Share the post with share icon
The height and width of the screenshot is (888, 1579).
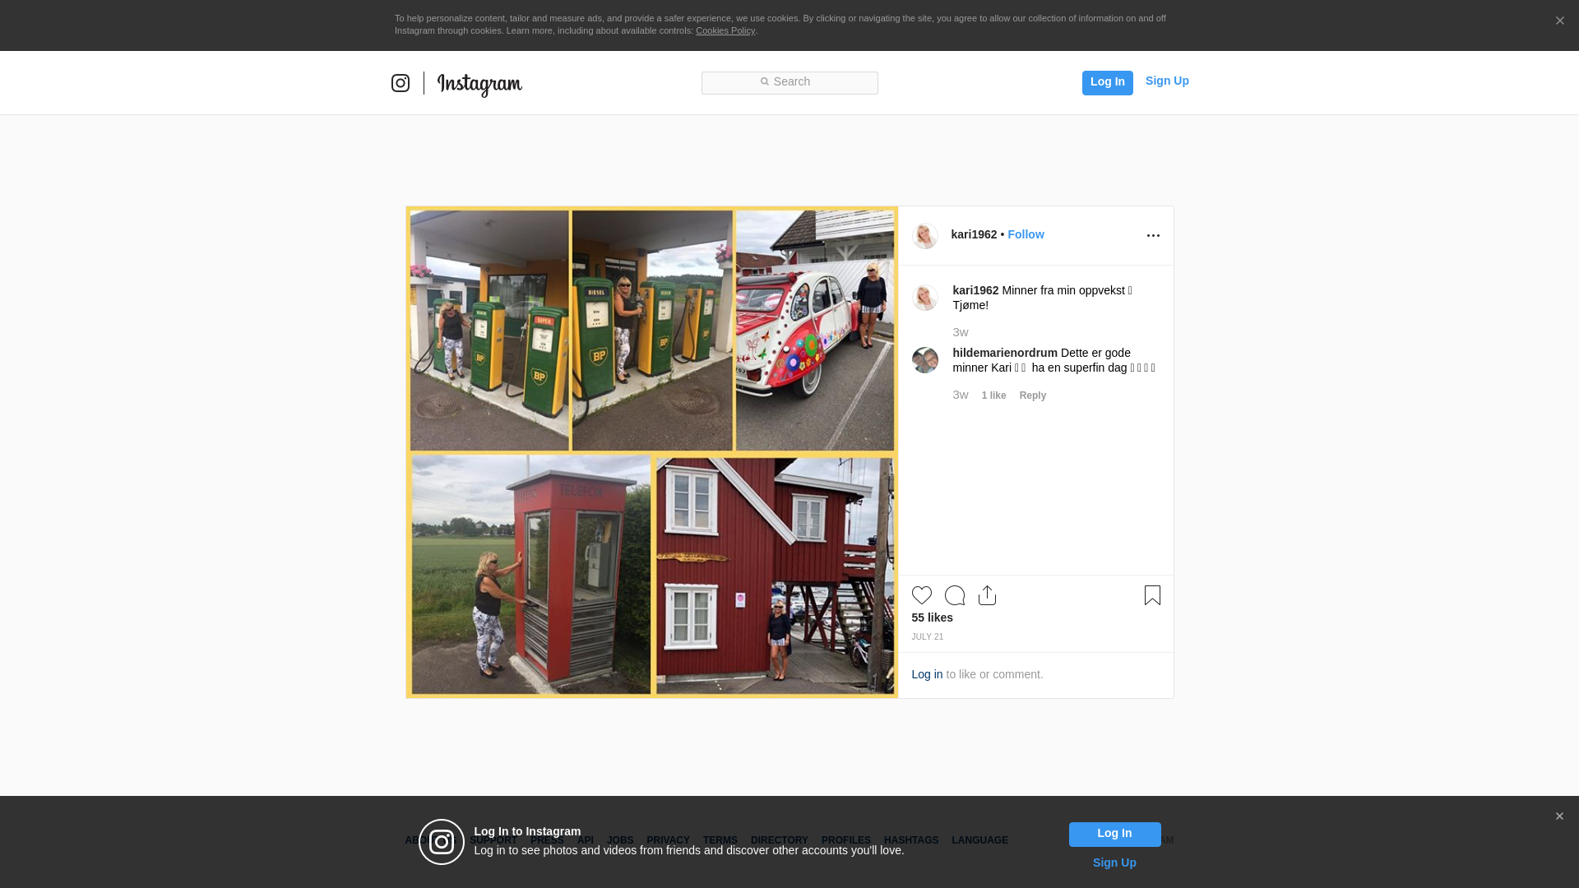point(987,595)
